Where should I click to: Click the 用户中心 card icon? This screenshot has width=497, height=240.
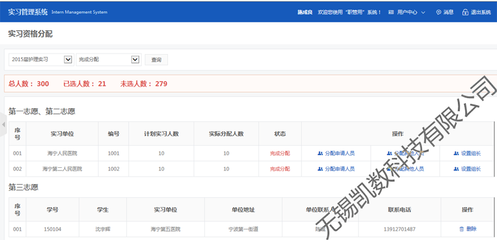tap(391, 12)
